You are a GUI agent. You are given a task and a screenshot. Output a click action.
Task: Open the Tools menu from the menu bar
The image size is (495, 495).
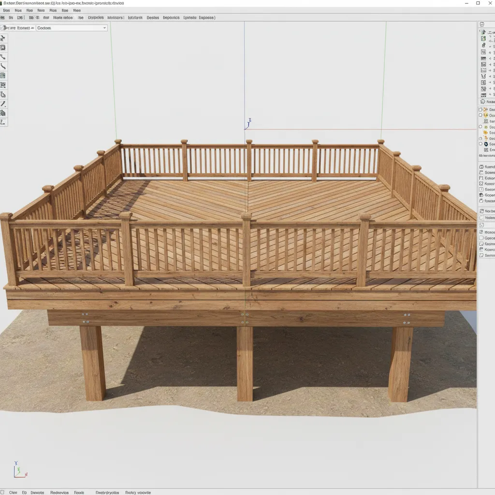click(53, 10)
